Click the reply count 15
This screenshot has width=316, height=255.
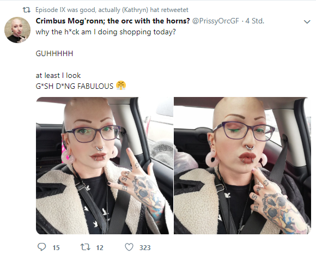56,247
